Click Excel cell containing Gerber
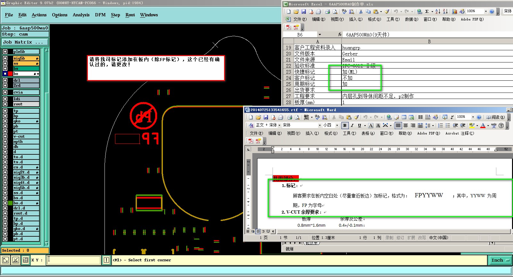This screenshot has height=277, width=513. (427, 54)
